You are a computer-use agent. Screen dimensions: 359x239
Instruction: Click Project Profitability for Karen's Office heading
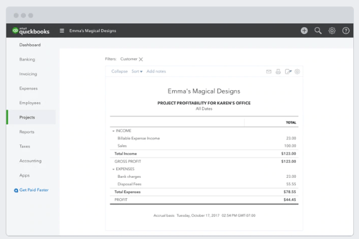click(204, 103)
